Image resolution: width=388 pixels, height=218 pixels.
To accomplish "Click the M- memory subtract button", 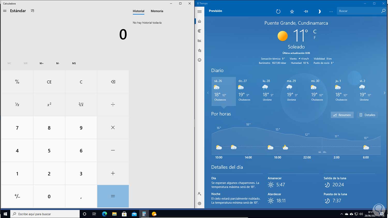I will click(x=58, y=63).
